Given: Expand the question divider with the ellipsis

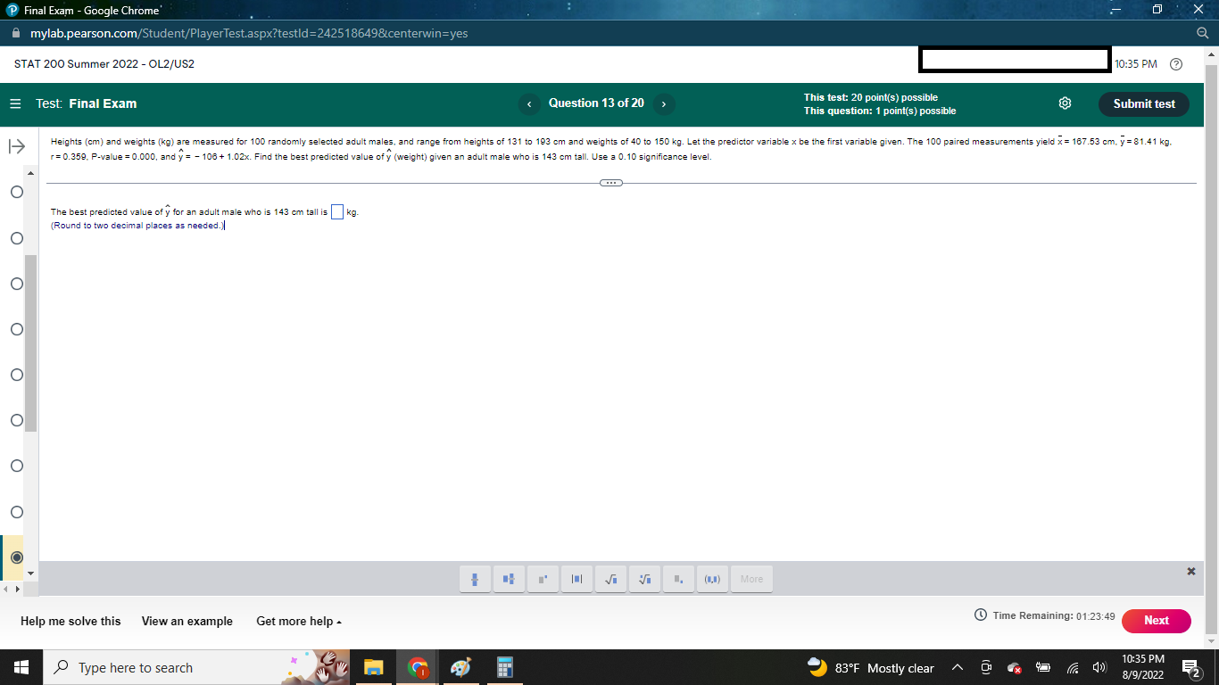Looking at the screenshot, I should coord(609,182).
